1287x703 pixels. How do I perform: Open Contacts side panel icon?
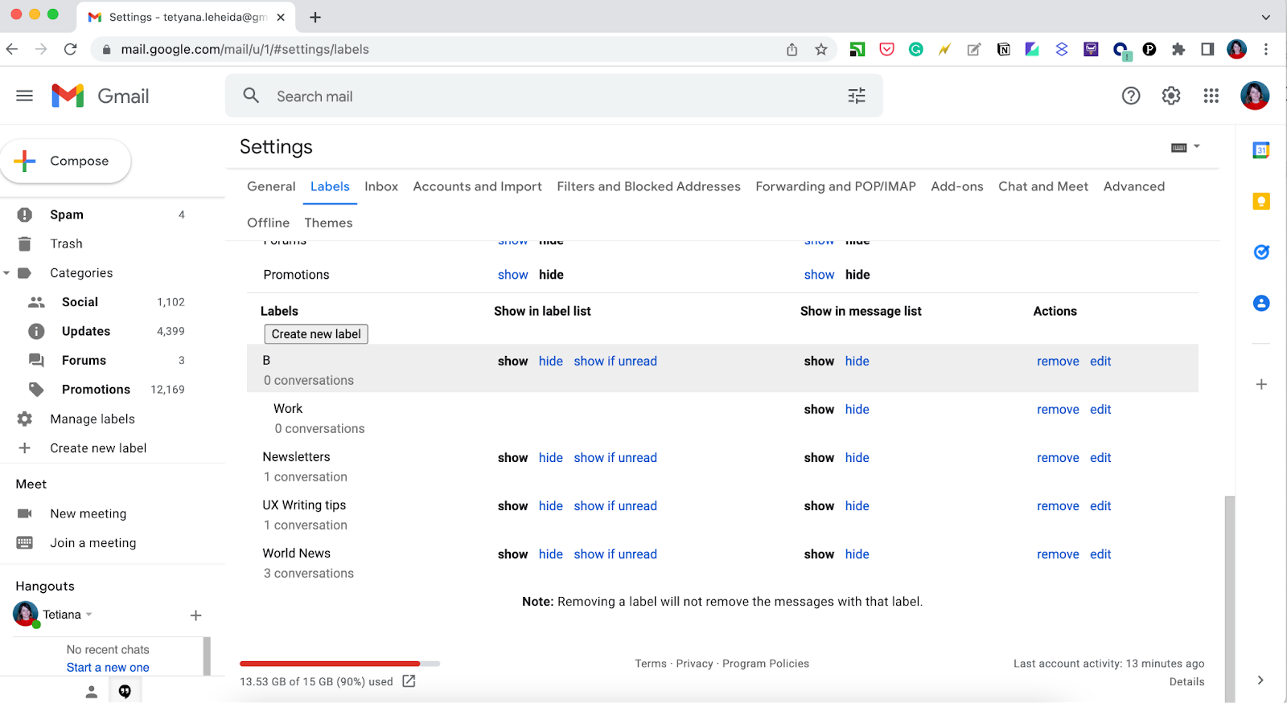[1261, 303]
